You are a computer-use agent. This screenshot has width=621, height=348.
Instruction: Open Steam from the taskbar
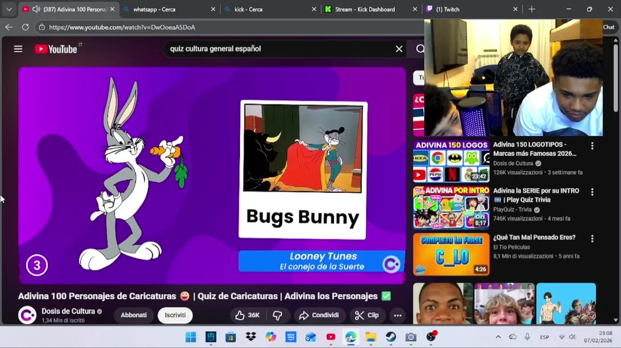tap(391, 337)
